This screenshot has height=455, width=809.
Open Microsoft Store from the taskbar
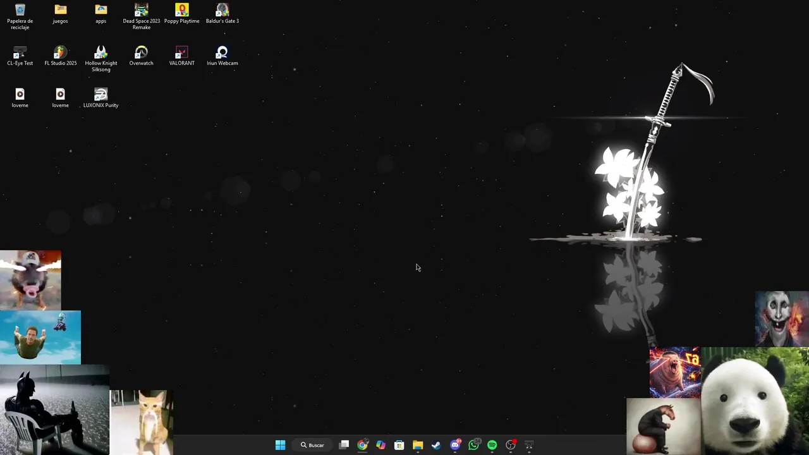point(399,446)
